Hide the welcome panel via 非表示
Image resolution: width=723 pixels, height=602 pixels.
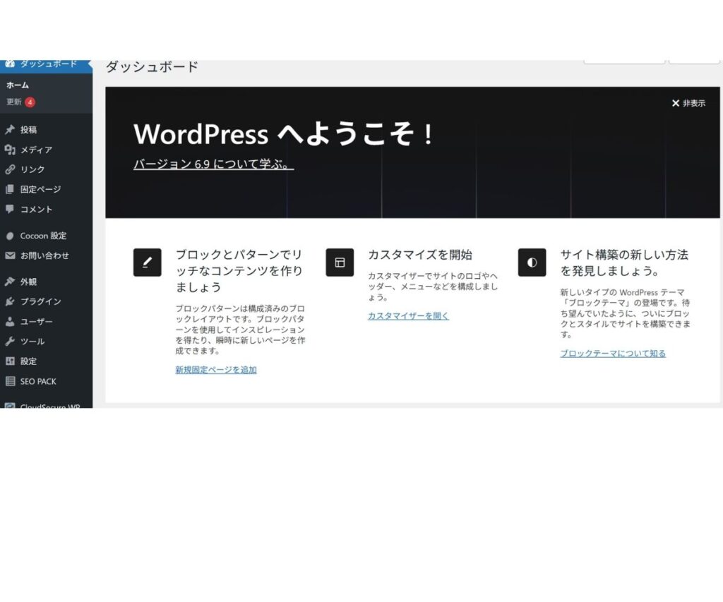pos(688,103)
